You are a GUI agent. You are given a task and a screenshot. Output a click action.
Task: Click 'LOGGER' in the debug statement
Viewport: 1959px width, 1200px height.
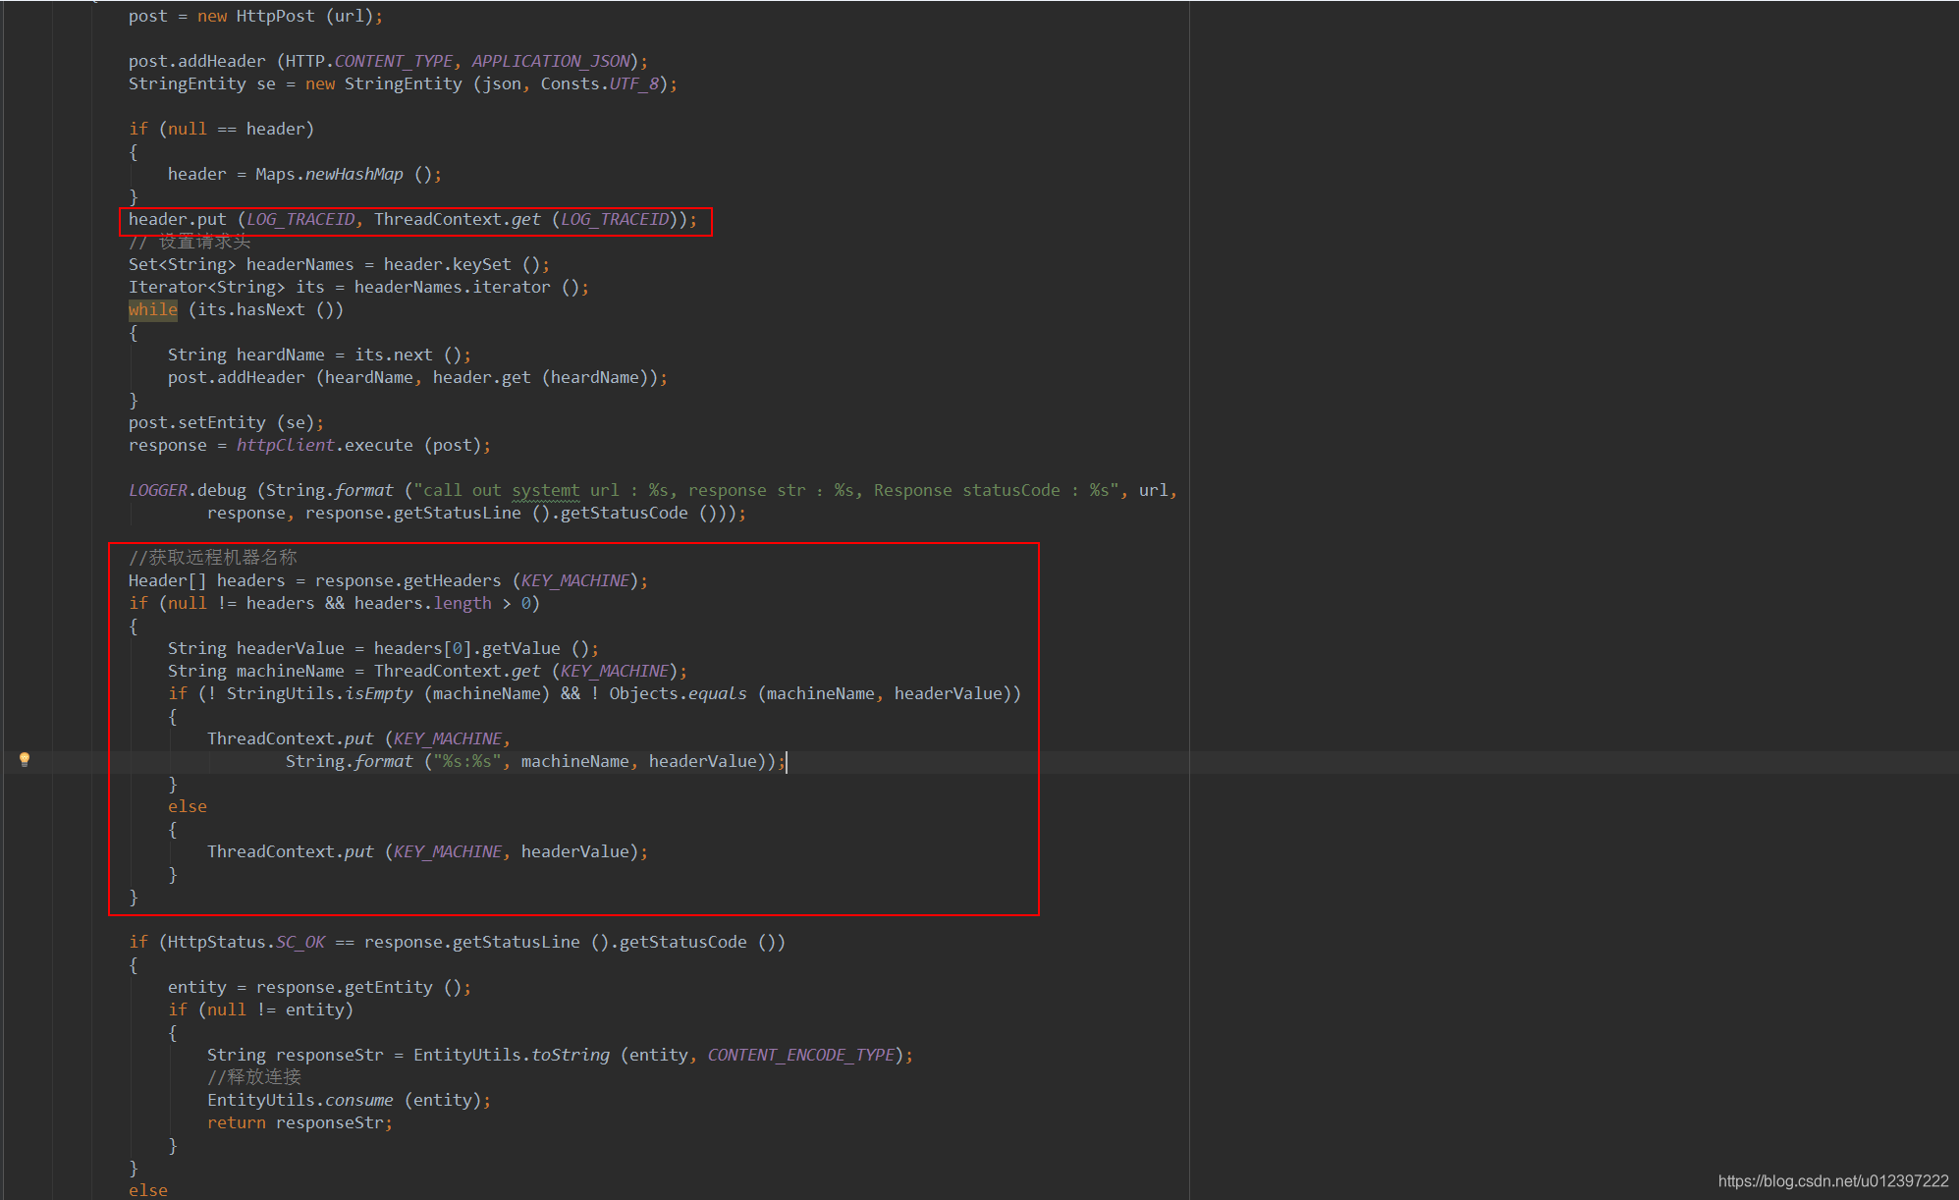click(158, 490)
